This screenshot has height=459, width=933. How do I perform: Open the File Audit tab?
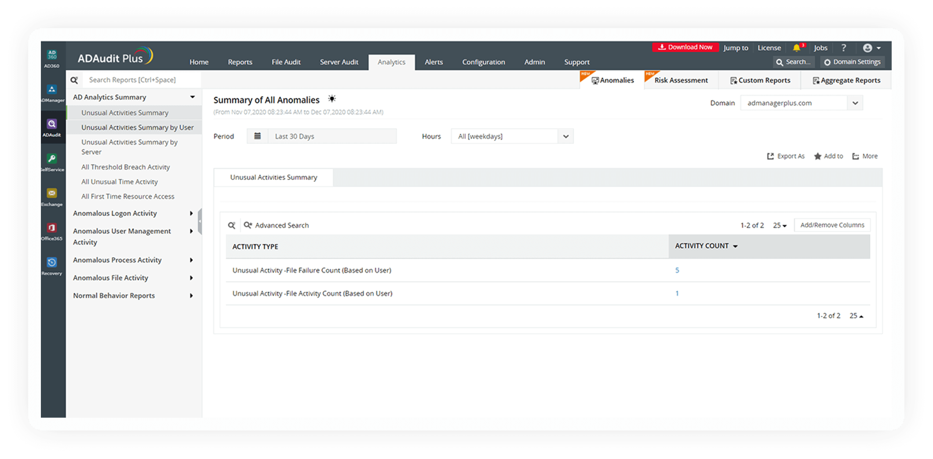286,62
